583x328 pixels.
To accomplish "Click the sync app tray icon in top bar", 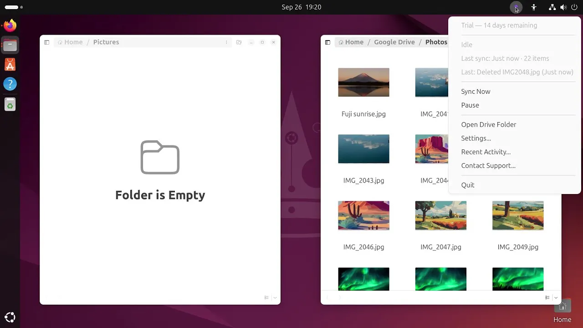I will tap(516, 8).
